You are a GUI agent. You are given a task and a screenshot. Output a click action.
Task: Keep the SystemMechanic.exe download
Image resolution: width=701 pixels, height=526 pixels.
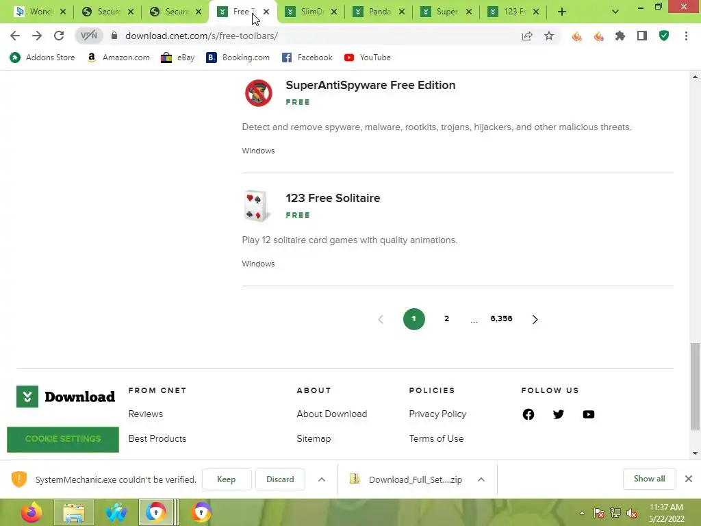[x=227, y=479]
